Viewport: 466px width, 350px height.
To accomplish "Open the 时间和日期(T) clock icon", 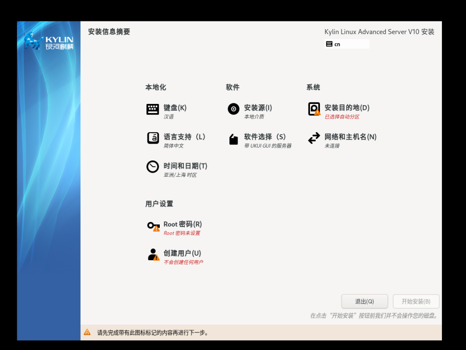I will pyautogui.click(x=153, y=167).
